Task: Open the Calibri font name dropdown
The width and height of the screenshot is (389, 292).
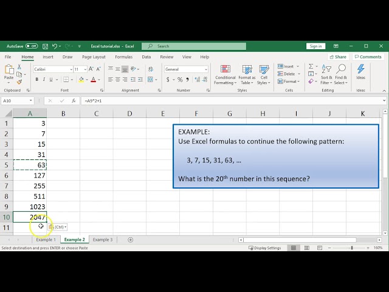Action: 71,69
